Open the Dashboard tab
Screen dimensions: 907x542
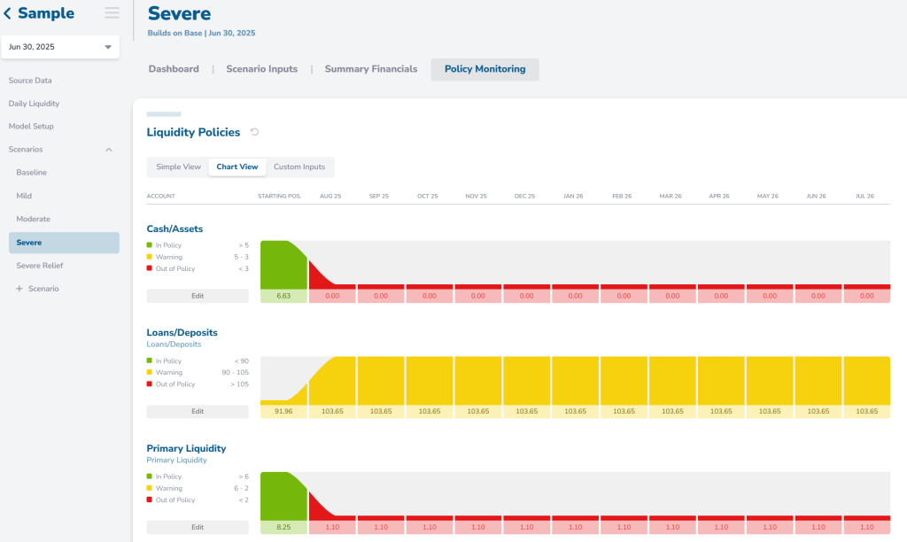point(174,69)
